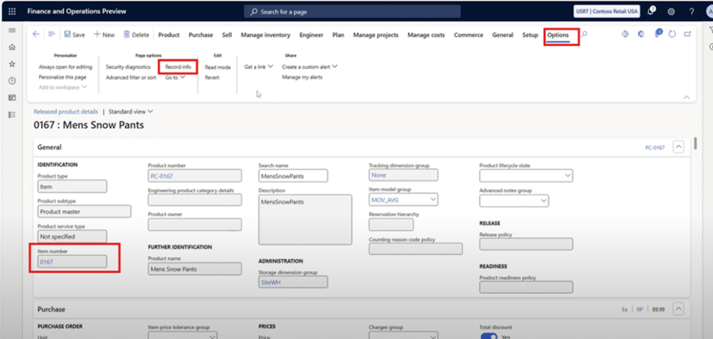This screenshot has height=339, width=713.
Task: Open the Manage projects tab
Action: tap(375, 35)
